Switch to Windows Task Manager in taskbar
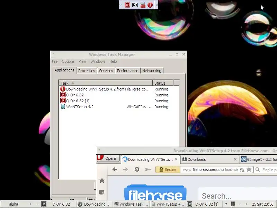This screenshot has height=208, width=277. [x=131, y=204]
